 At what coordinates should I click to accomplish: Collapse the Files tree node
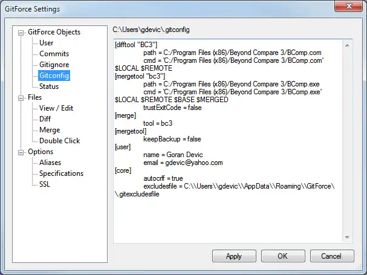click(21, 98)
